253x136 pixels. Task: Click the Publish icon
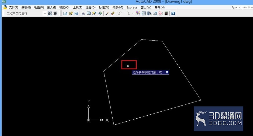94,14
